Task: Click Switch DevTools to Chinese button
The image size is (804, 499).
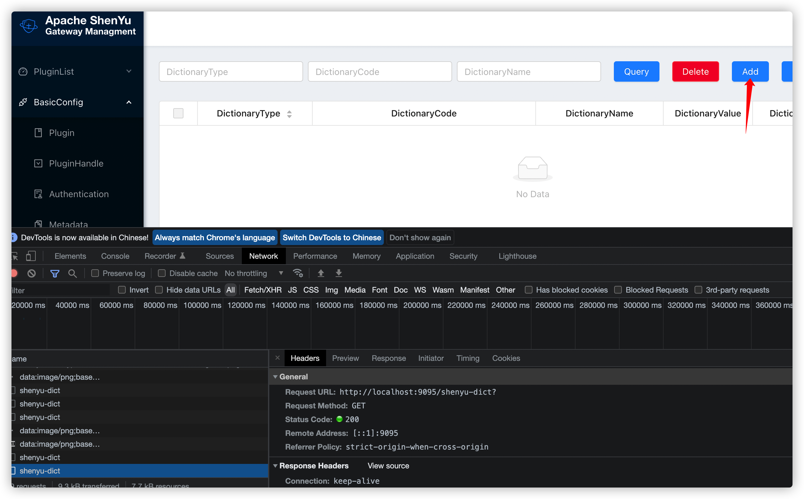Action: [x=331, y=238]
